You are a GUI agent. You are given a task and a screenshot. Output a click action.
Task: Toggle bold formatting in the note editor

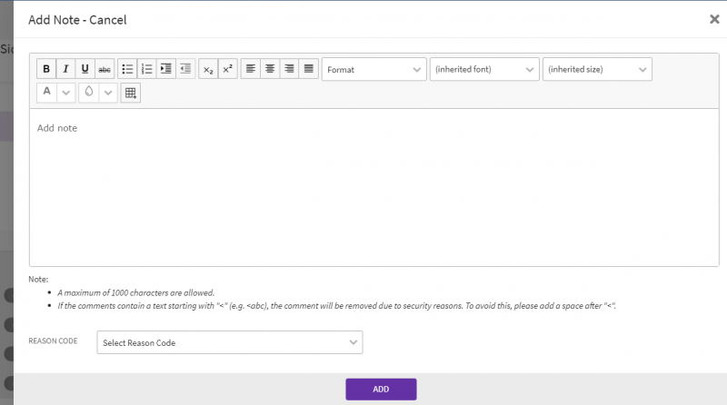point(46,69)
